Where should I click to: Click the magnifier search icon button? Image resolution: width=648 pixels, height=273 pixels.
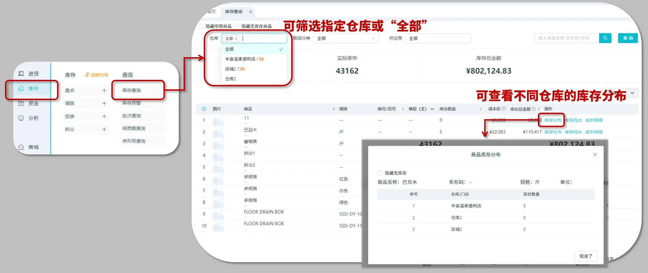point(605,38)
